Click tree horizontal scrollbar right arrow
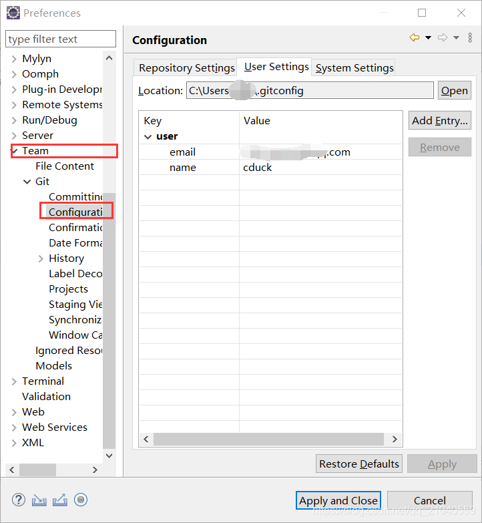482x523 pixels. point(95,470)
